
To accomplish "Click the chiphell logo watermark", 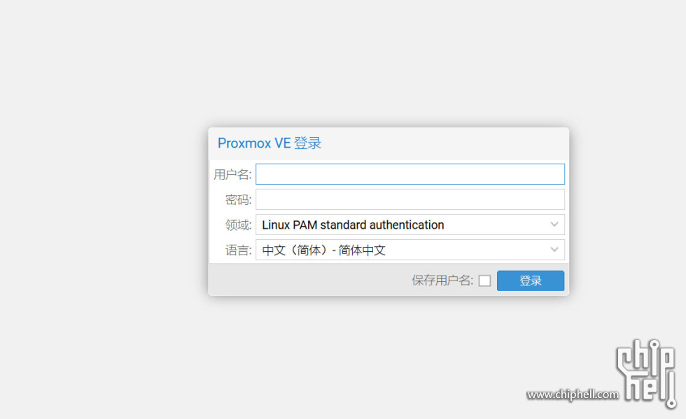I will [647, 373].
